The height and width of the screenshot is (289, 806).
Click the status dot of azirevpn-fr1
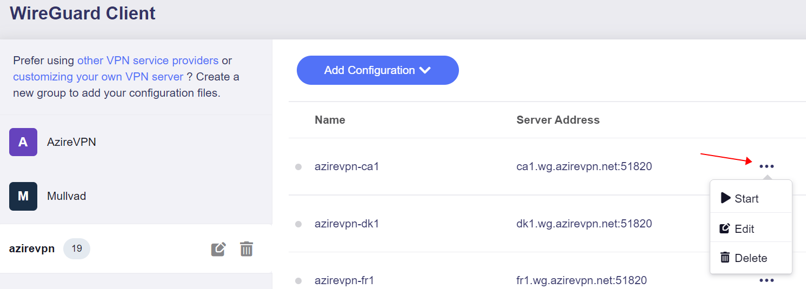pos(298,281)
